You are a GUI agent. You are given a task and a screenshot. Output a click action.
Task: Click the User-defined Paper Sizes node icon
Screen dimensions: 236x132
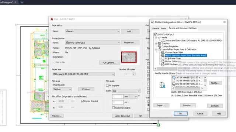(159, 49)
